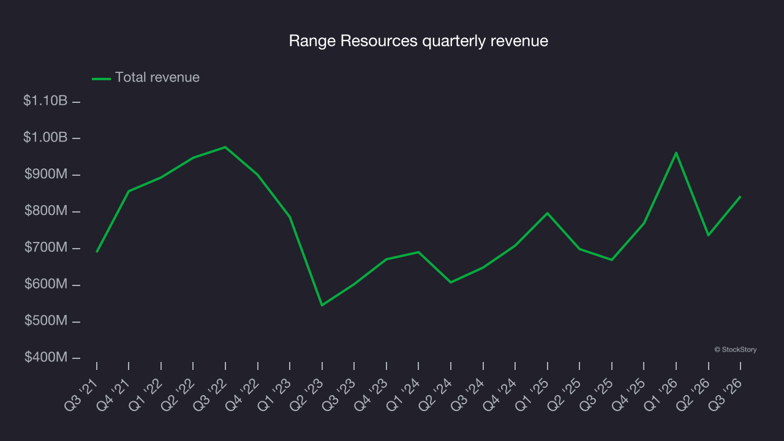Viewport: 784px width, 441px height.
Task: Click the "Q2 '23" x-axis label
Action: coord(307,395)
